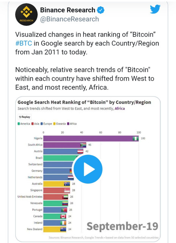The height and width of the screenshot is (243, 176).
Task: Open Binance Research profile avatar
Action: 26,14
